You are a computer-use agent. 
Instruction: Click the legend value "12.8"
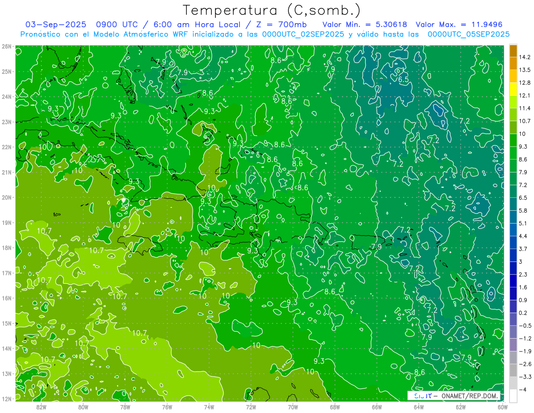pos(525,83)
